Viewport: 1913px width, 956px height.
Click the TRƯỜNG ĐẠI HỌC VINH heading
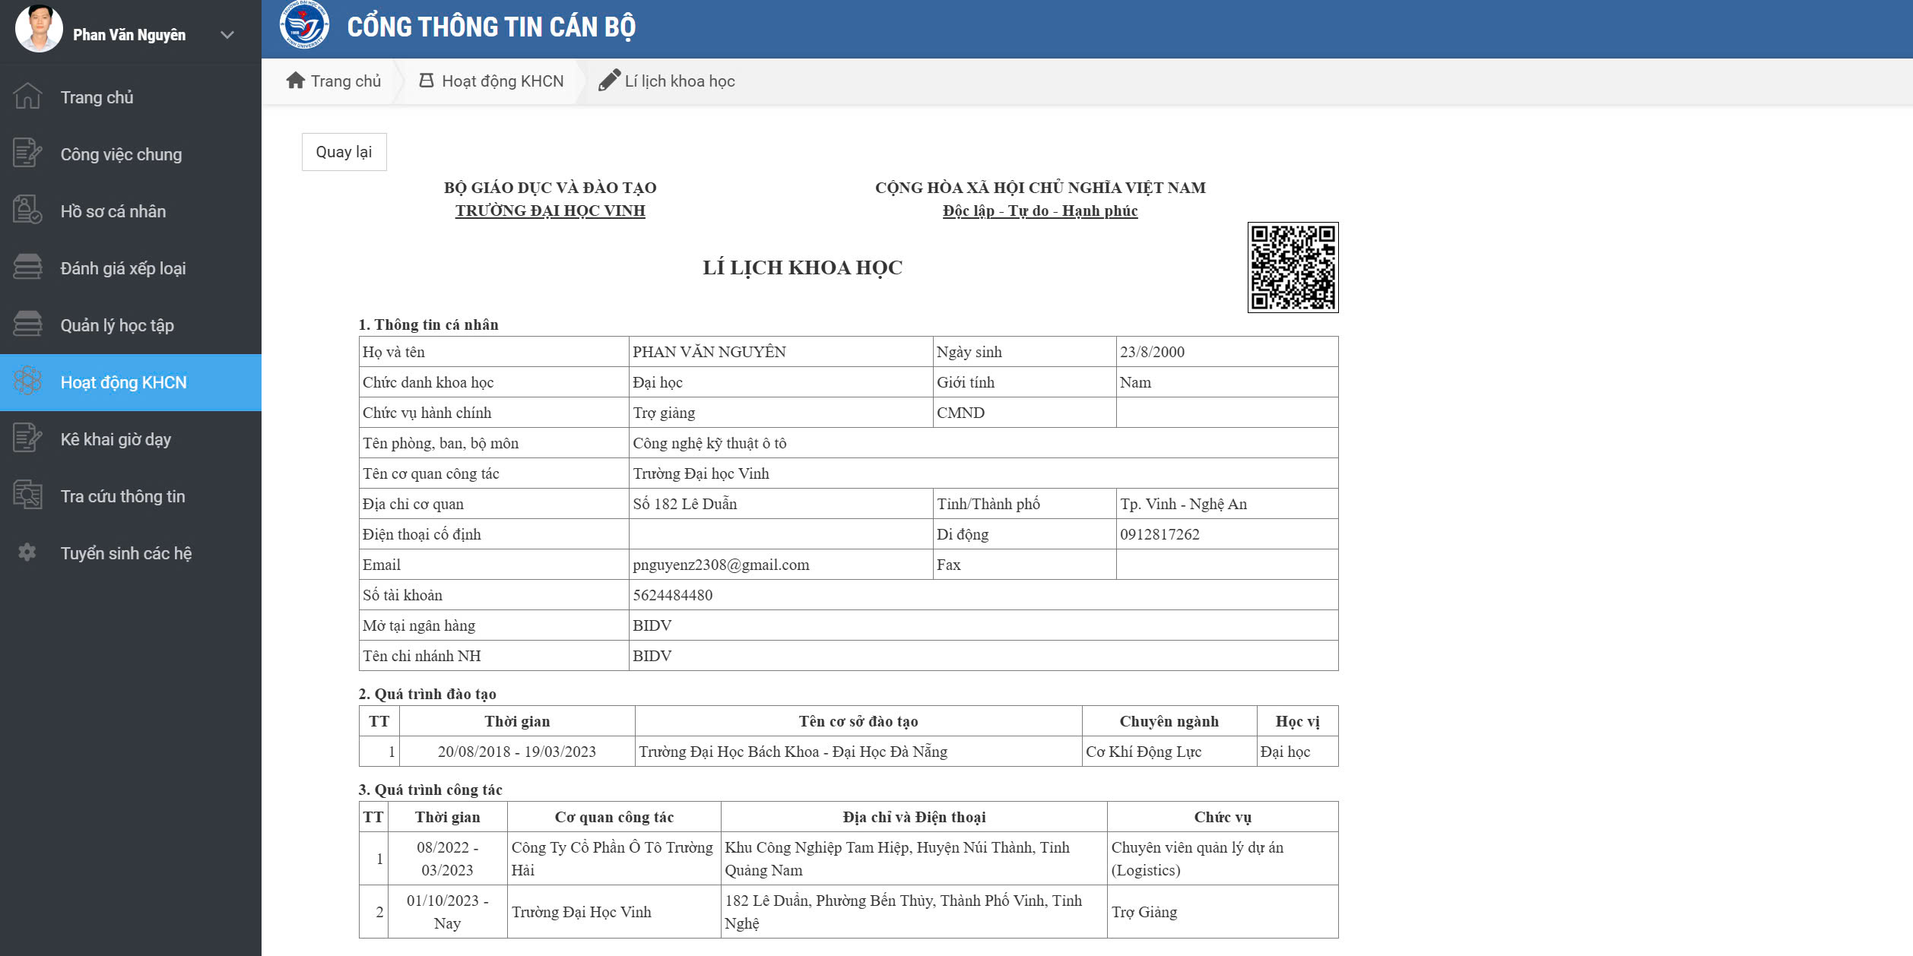click(550, 211)
